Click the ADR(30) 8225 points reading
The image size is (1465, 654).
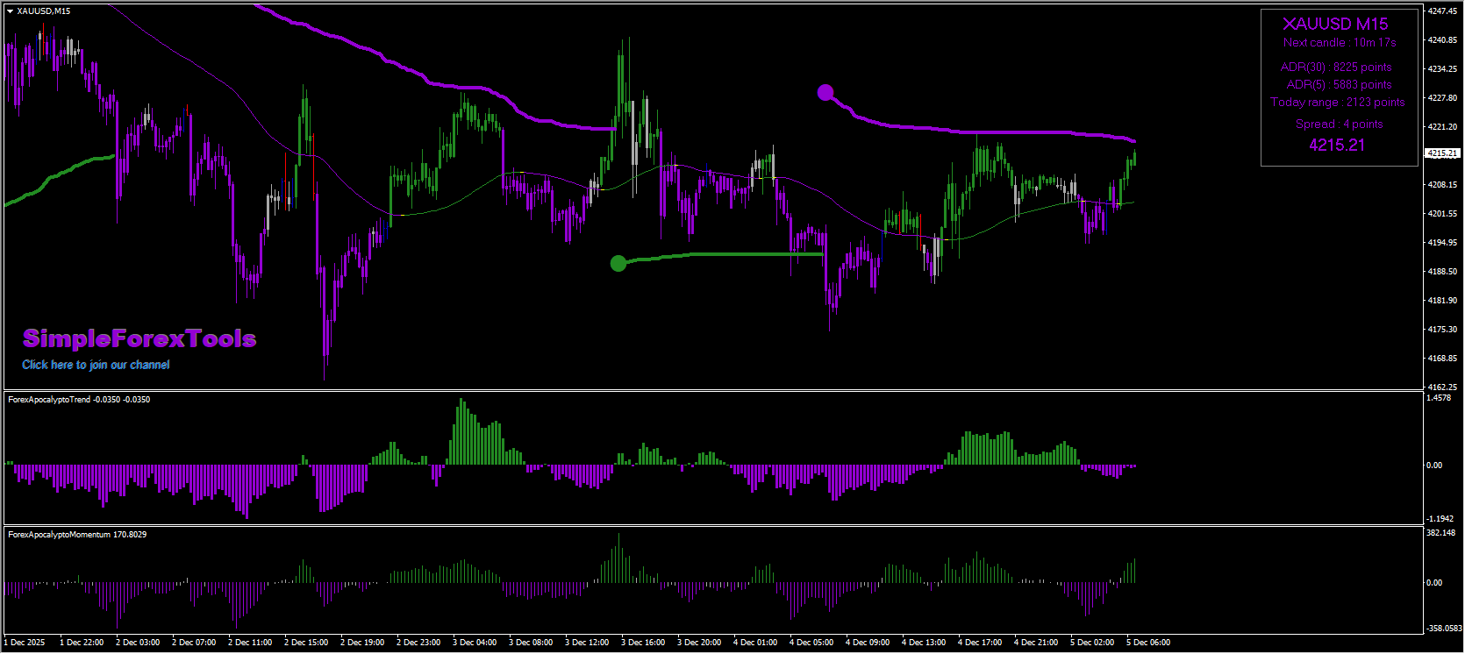click(1336, 68)
